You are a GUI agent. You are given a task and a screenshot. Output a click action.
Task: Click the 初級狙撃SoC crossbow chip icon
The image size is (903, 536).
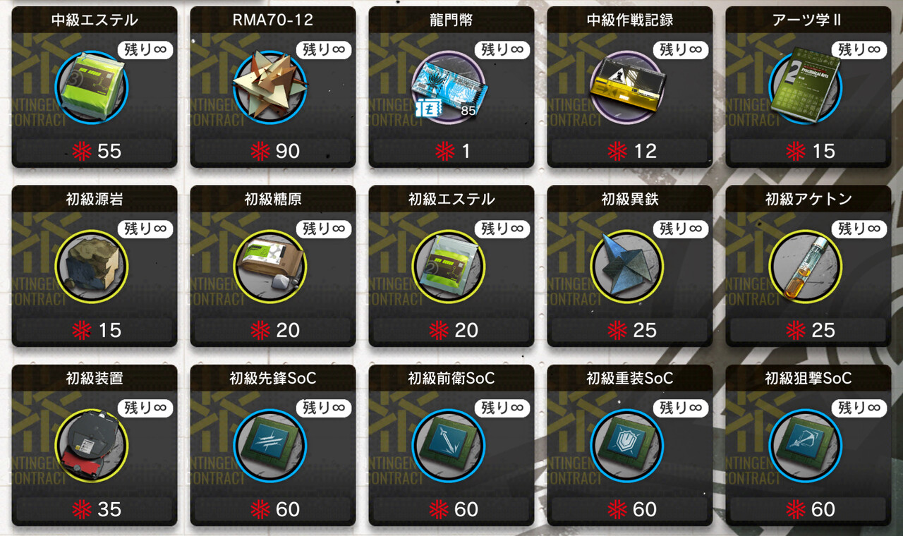coord(806,446)
